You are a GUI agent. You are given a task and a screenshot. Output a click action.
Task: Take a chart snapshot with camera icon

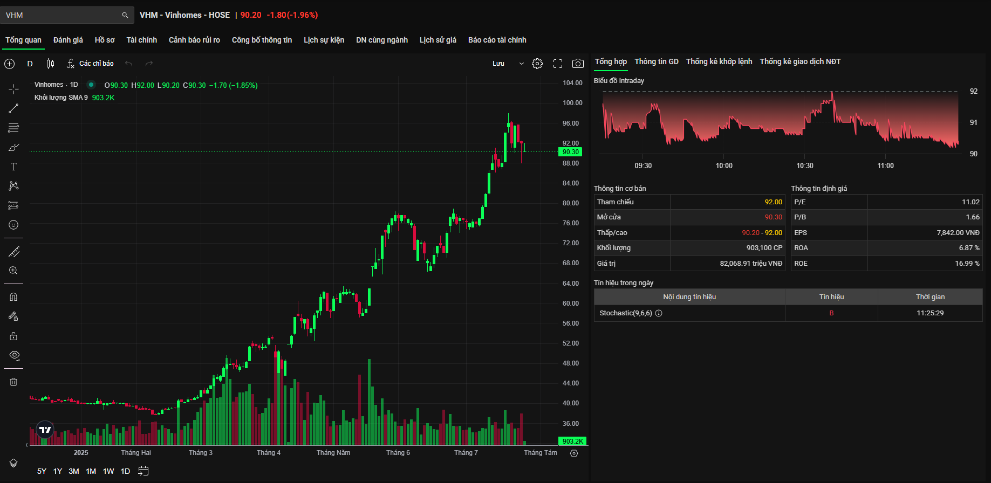tap(578, 64)
